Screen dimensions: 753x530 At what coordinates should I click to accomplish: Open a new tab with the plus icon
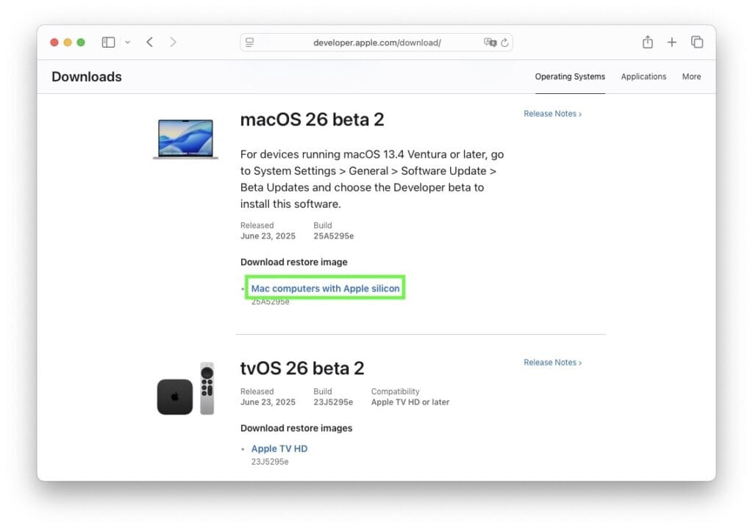672,42
